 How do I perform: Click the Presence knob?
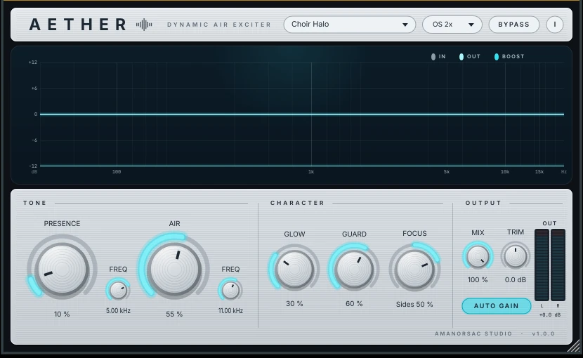(62, 269)
